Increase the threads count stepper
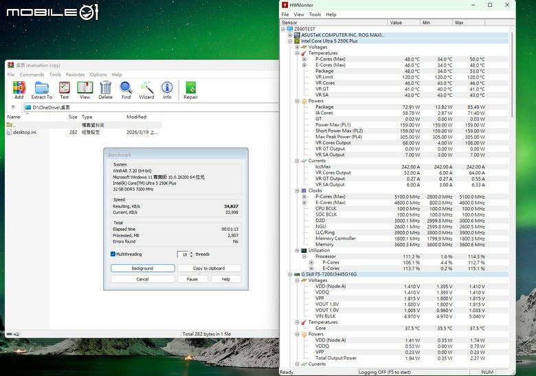The height and width of the screenshot is (376, 536). [x=192, y=252]
